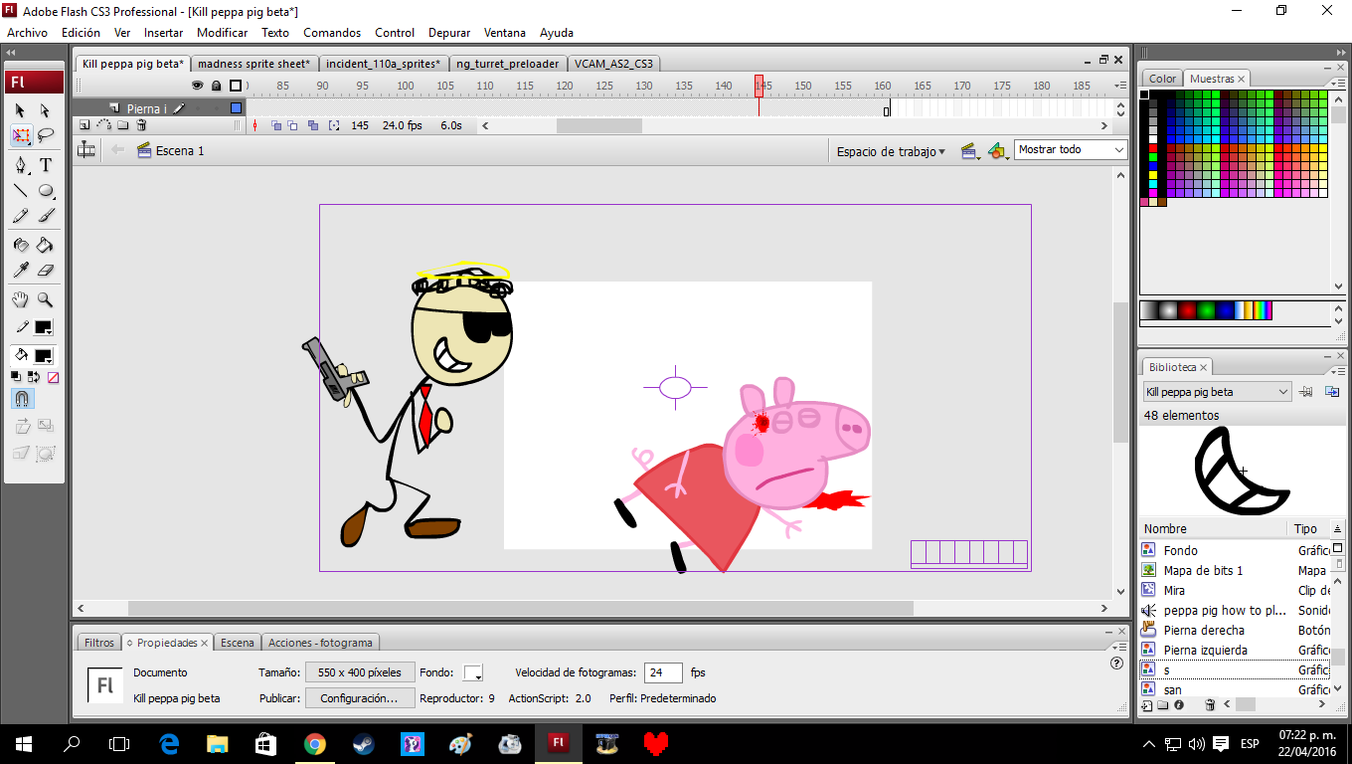Select the Text tool
Screen dimensions: 1352x764
coord(45,165)
